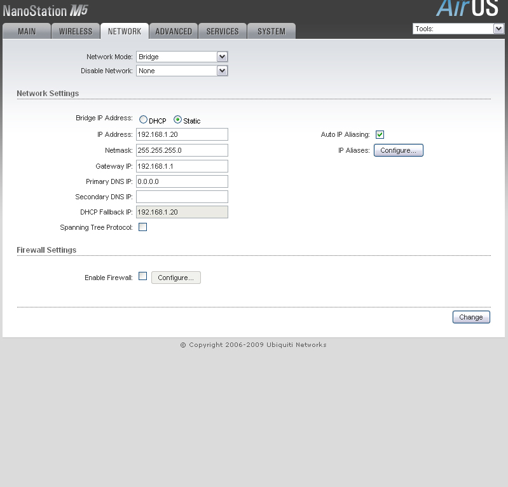Configure IP Aliases
Viewport: 508px width, 487px height.
pyautogui.click(x=399, y=150)
